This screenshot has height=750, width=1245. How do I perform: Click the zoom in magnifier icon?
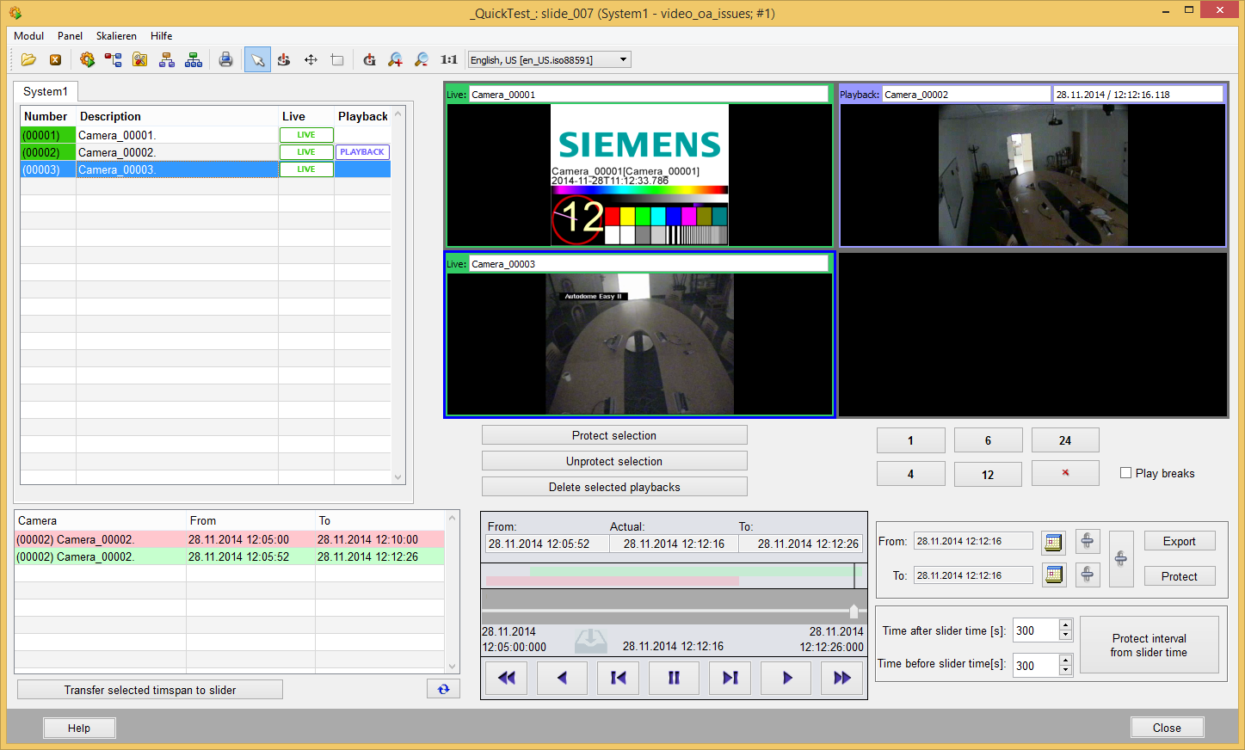[x=395, y=59]
